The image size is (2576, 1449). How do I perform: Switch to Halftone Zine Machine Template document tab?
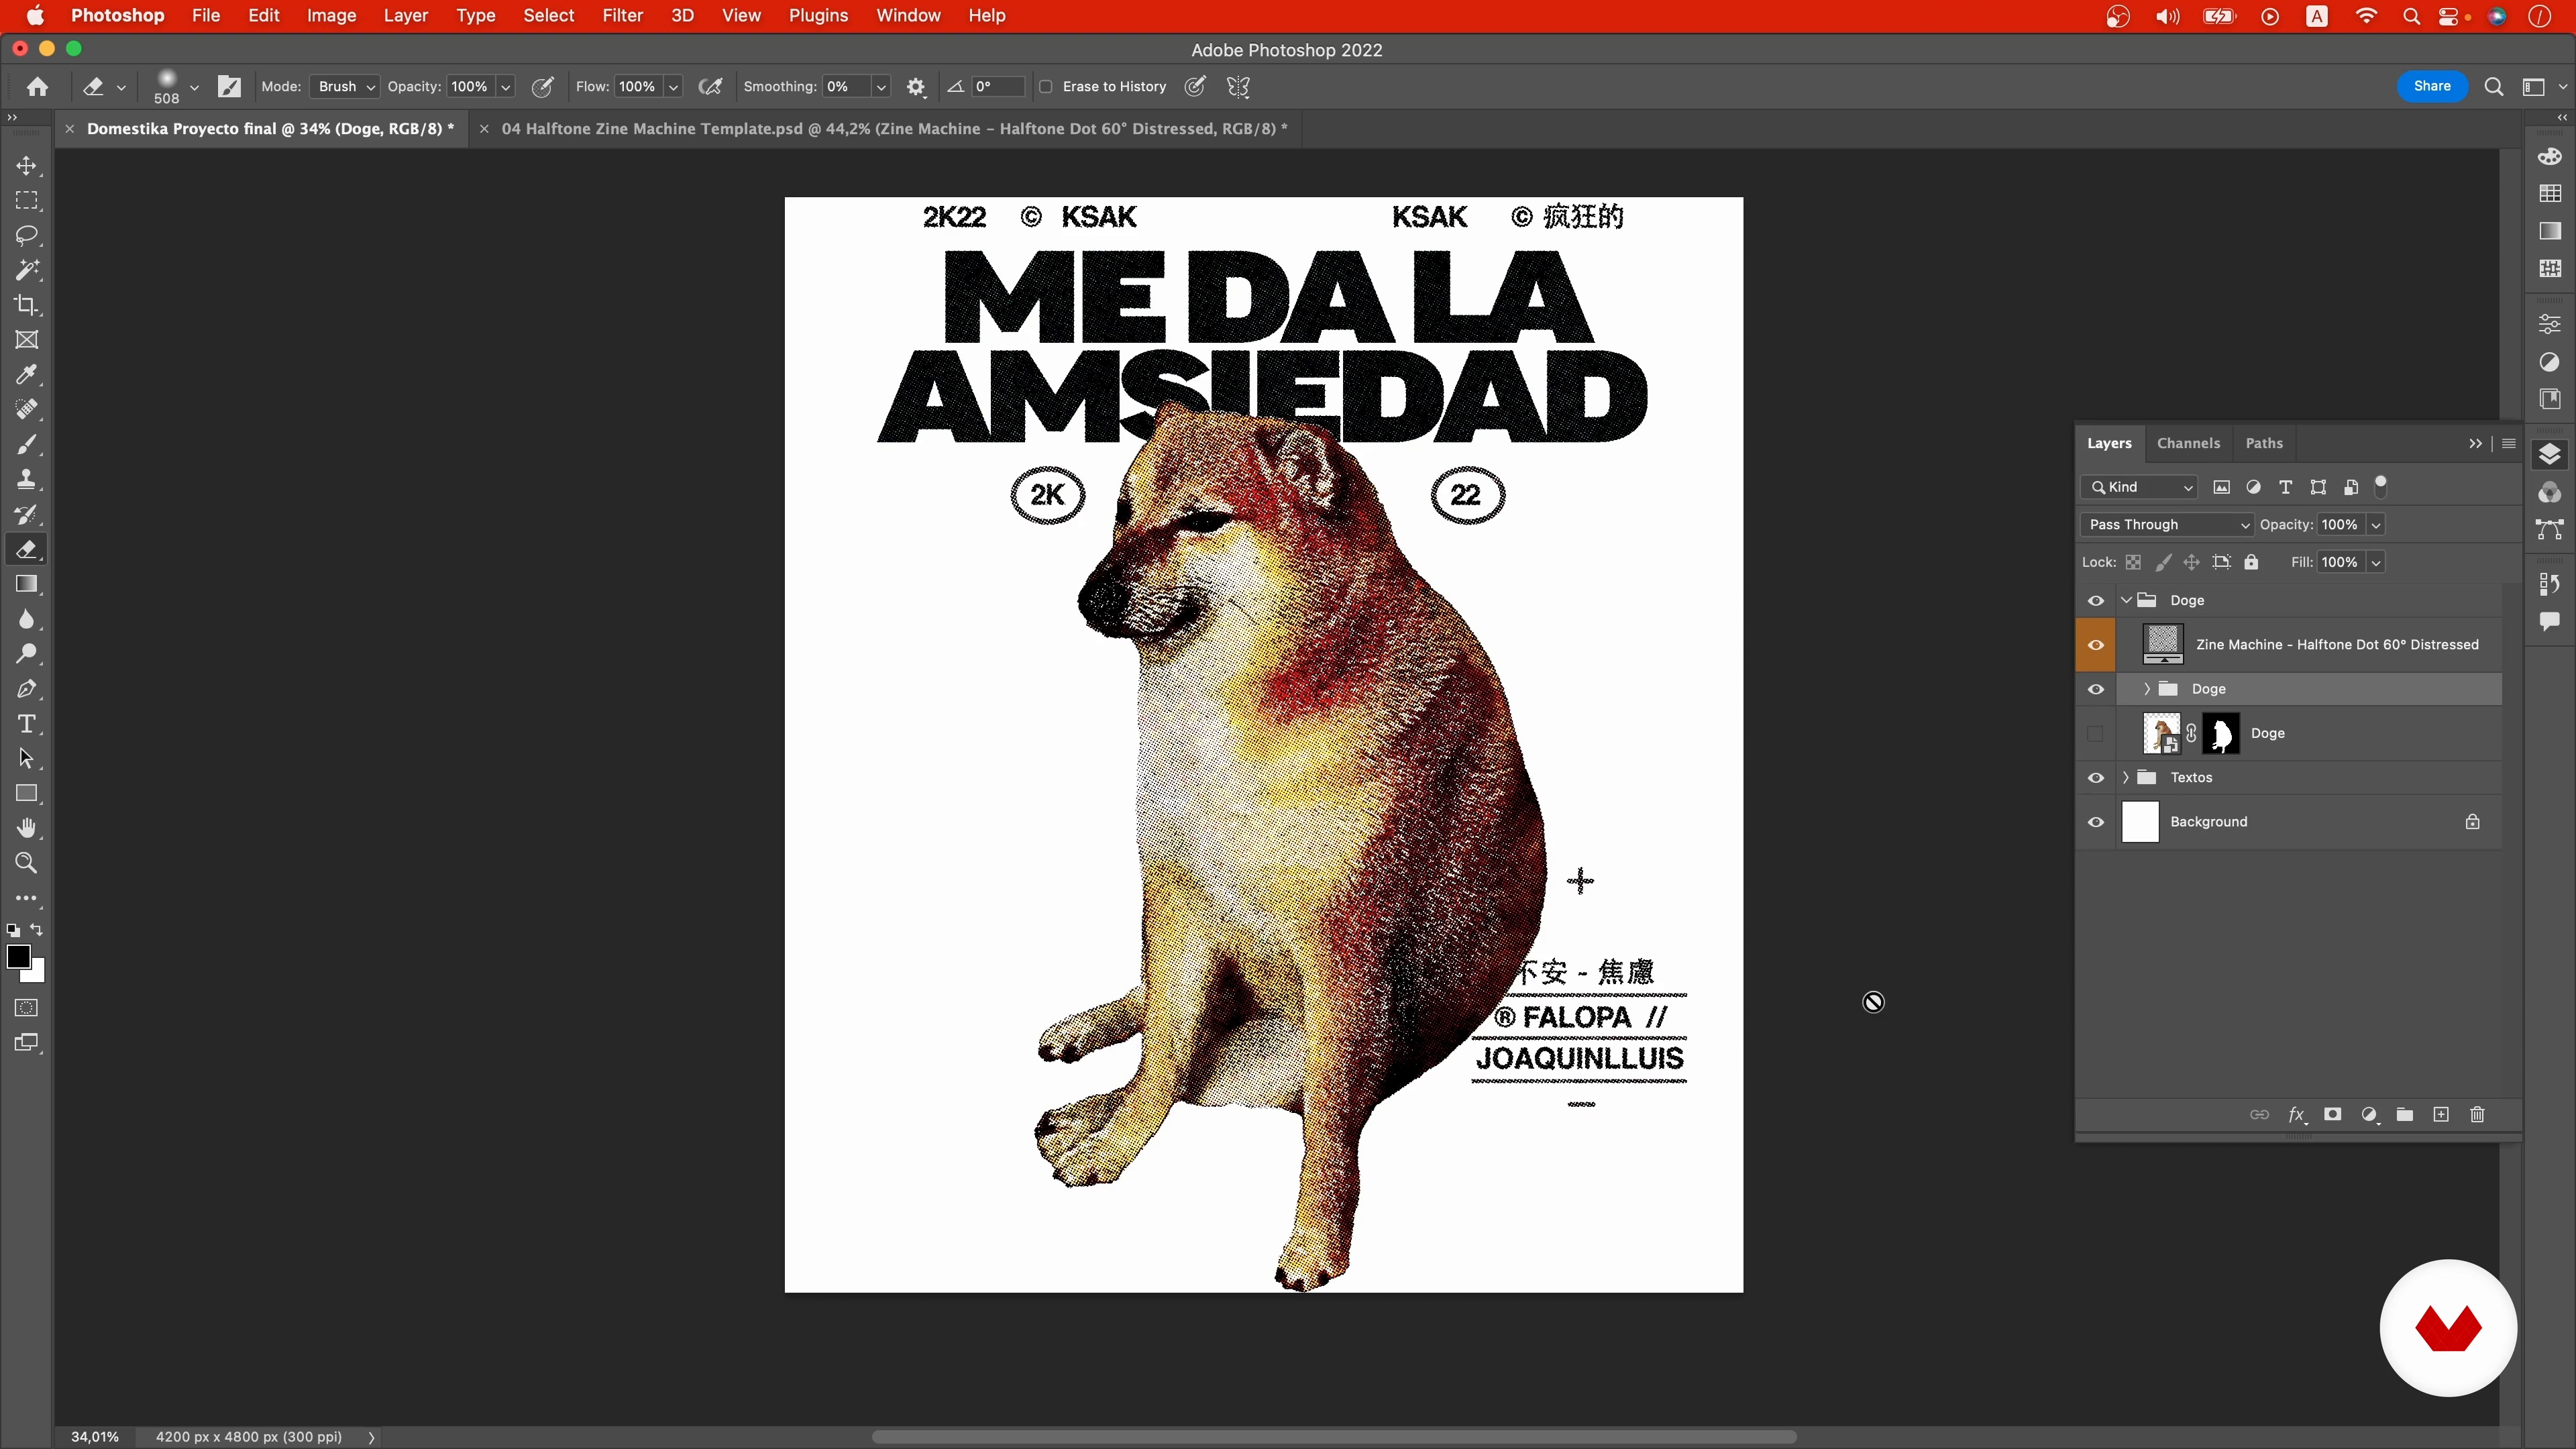pos(894,129)
